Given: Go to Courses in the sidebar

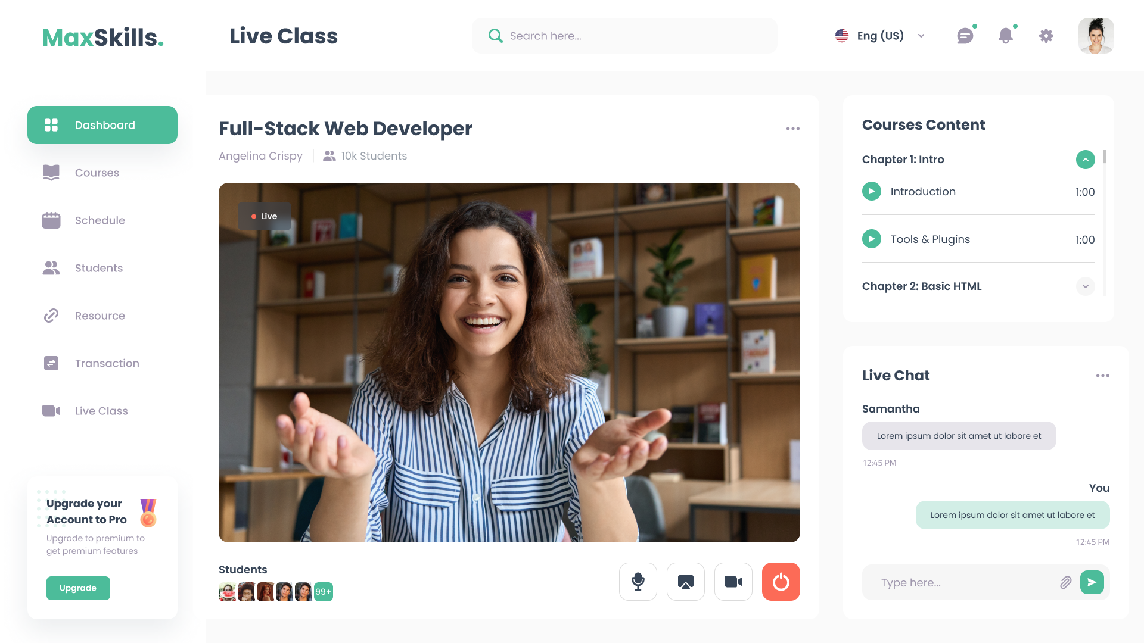Looking at the screenshot, I should 97,173.
